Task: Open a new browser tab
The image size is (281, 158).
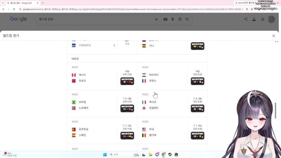Action: pyautogui.click(x=42, y=3)
